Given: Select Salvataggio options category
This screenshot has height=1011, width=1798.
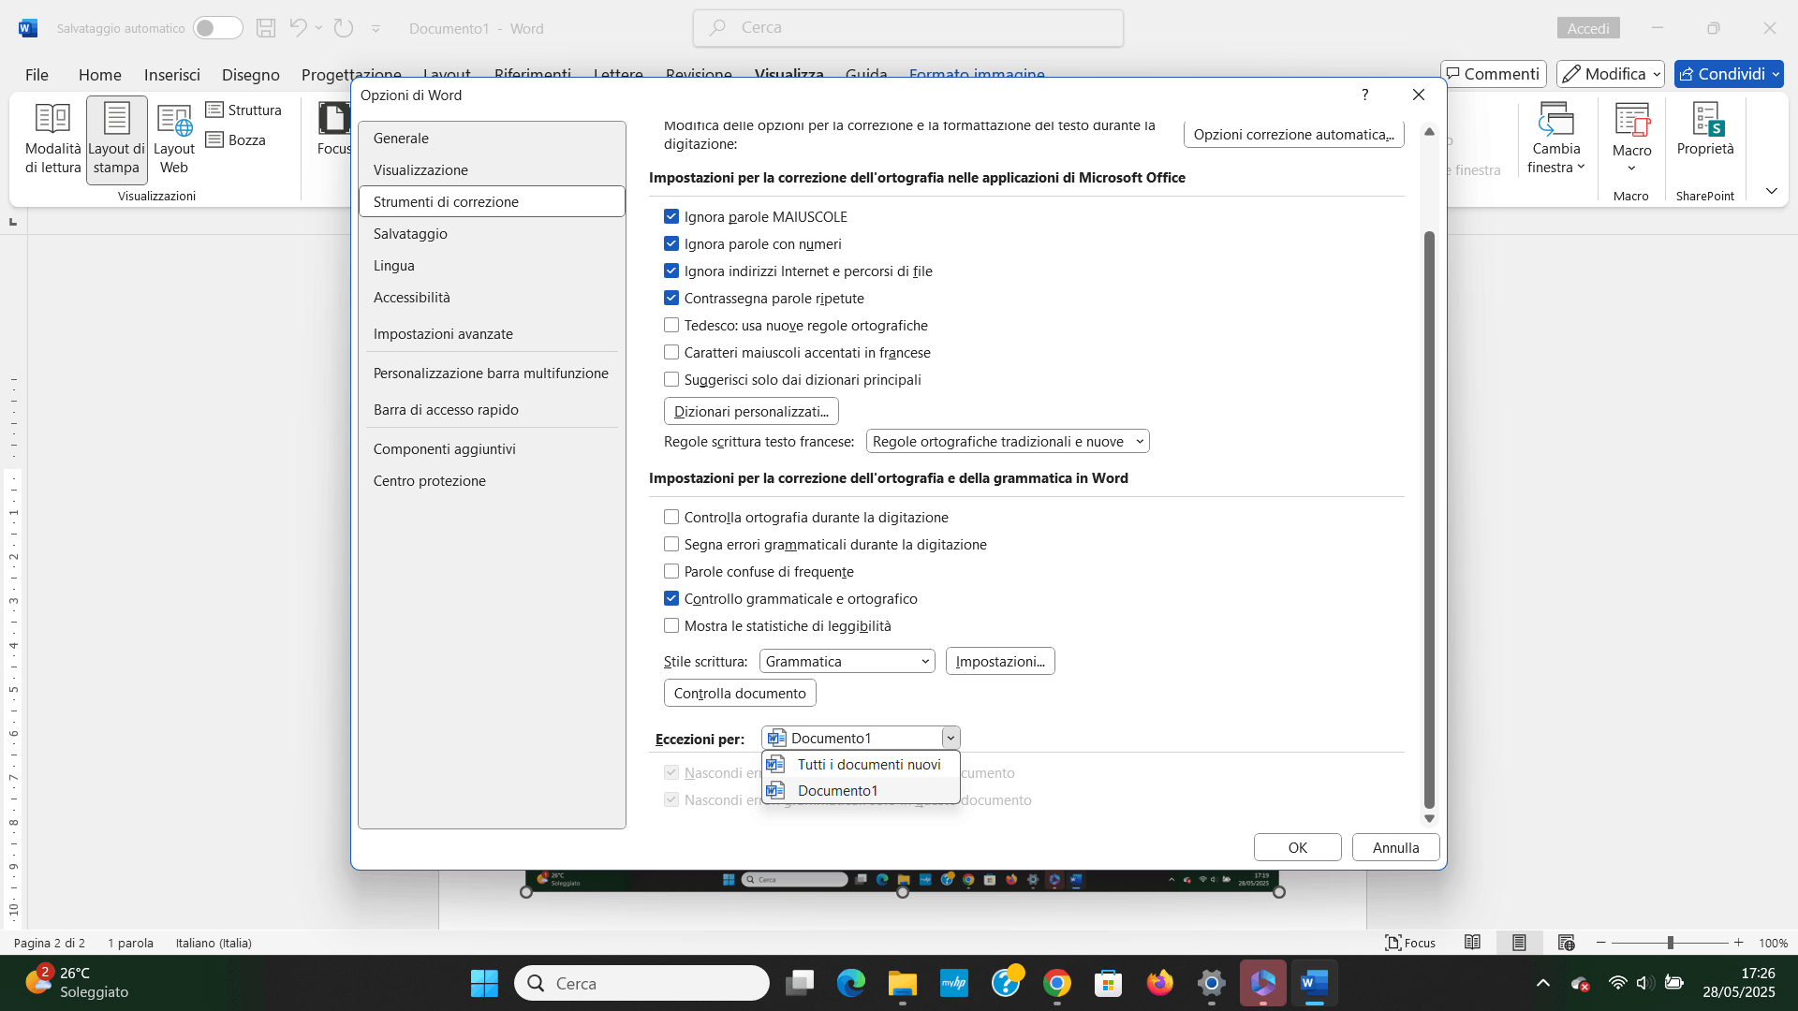Looking at the screenshot, I should [x=492, y=233].
